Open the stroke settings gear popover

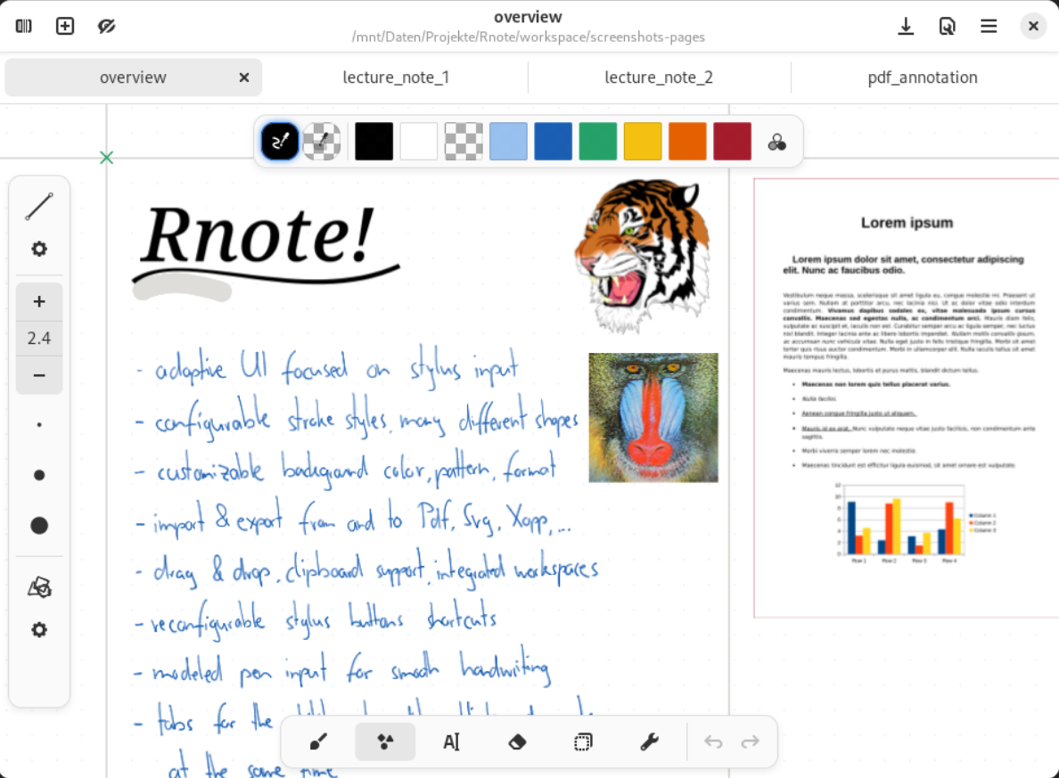click(x=39, y=249)
